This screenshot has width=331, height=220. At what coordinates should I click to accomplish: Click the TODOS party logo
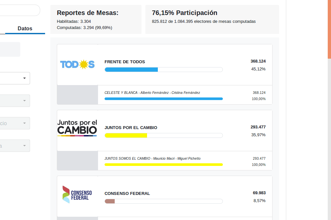coord(77,64)
